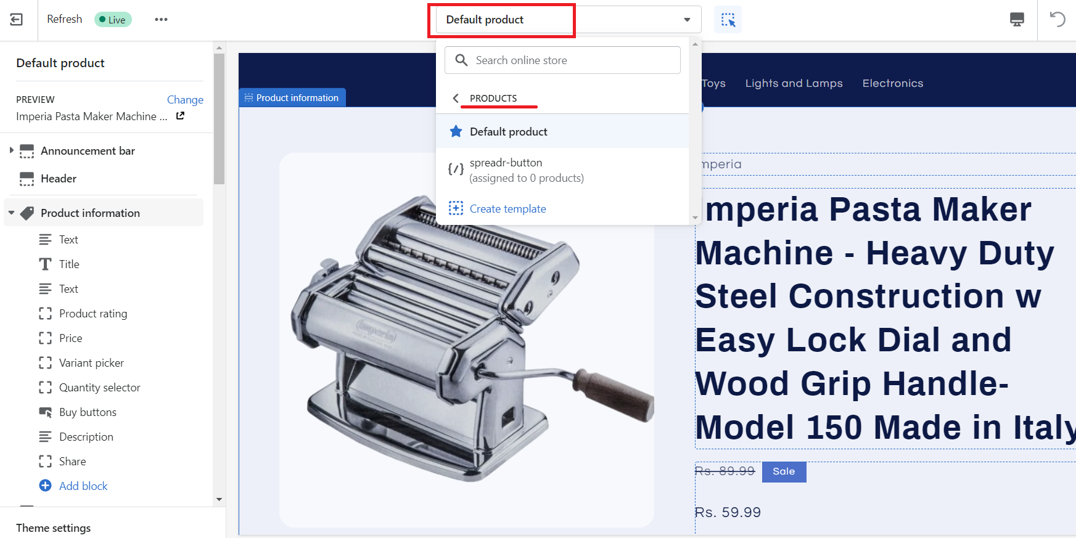Screen dimensions: 1076x538
Task: Click the Product rating block icon
Action: (45, 314)
